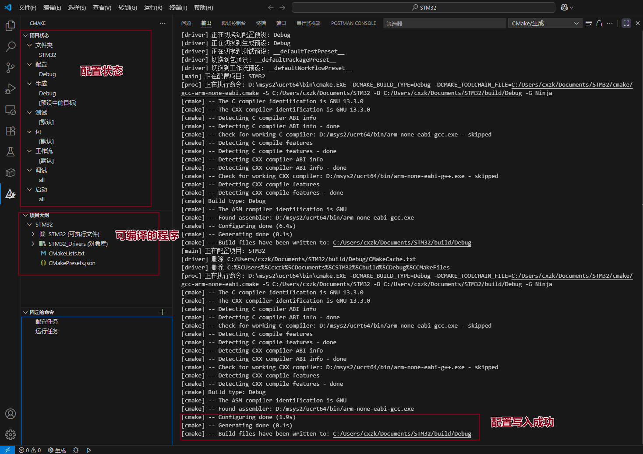
Task: Open the Source Control view
Action: (x=11, y=67)
